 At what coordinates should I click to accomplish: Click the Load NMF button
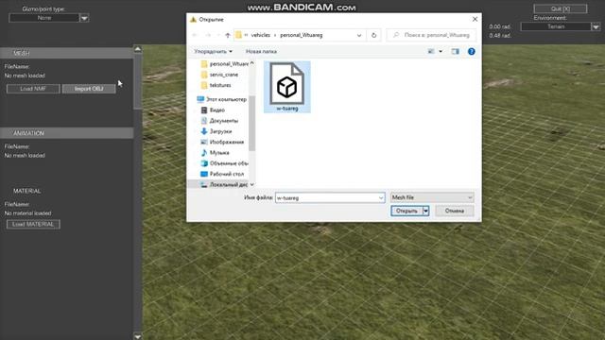(x=33, y=89)
